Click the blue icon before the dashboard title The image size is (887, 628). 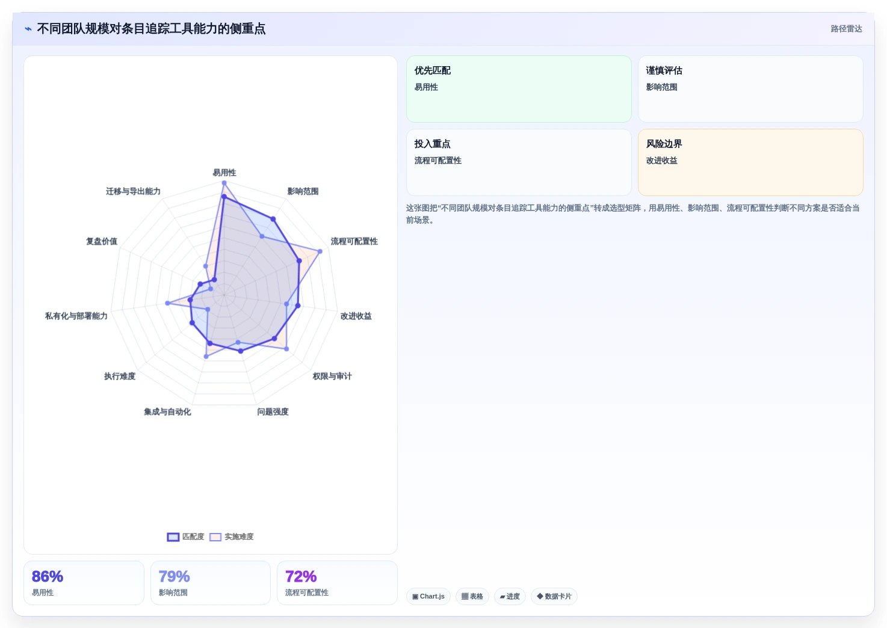coord(28,29)
